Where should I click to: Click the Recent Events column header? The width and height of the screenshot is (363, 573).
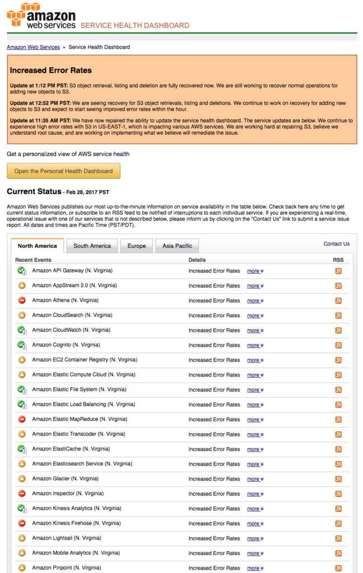click(x=33, y=260)
